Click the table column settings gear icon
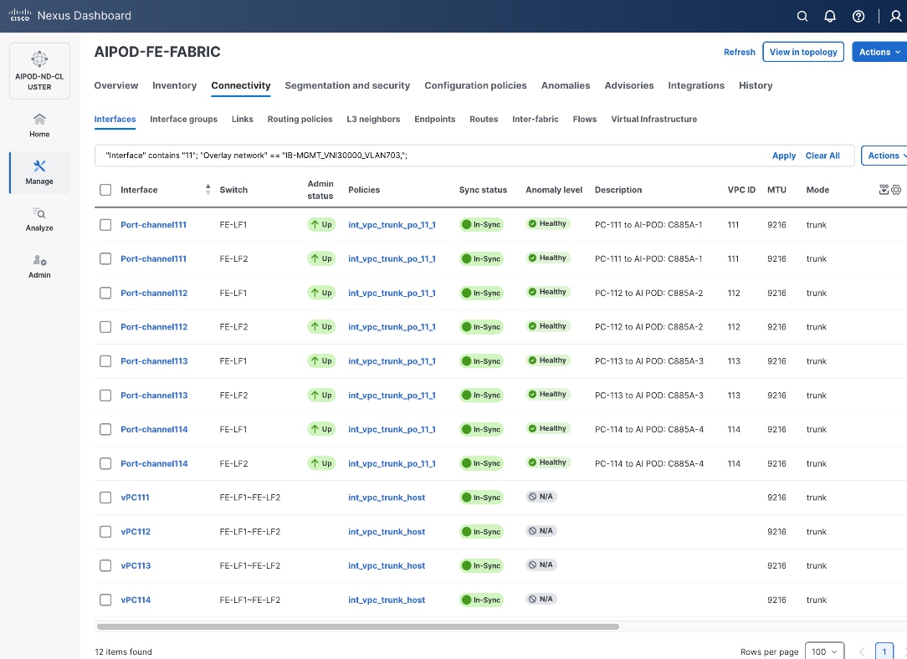Viewport: 907px width, 659px height. point(896,190)
